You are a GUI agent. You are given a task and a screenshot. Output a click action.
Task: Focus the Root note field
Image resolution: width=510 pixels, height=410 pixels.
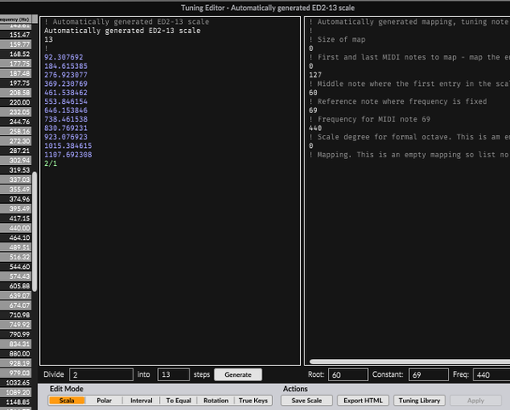pyautogui.click(x=348, y=374)
